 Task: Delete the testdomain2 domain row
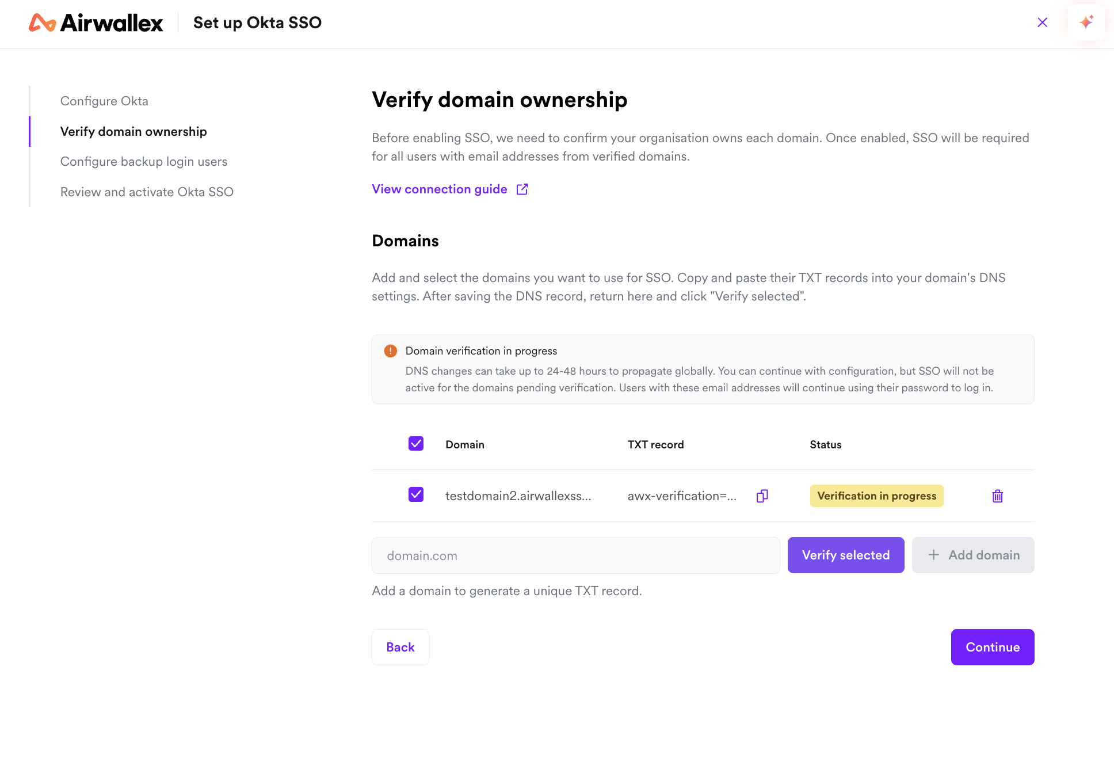pos(998,496)
